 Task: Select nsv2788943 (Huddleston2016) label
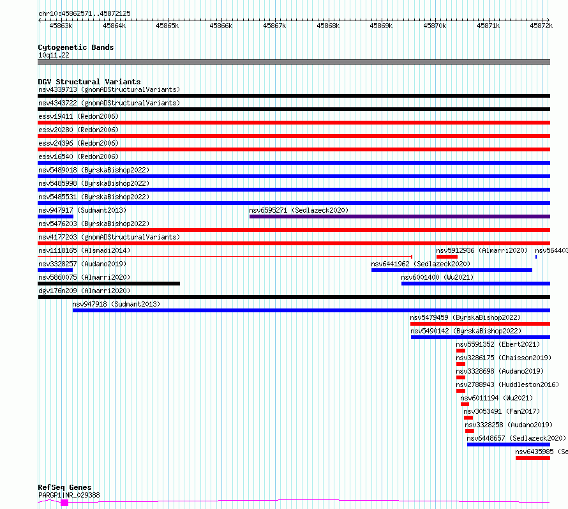pos(507,384)
